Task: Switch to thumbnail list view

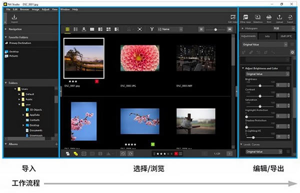Action: tap(75, 29)
